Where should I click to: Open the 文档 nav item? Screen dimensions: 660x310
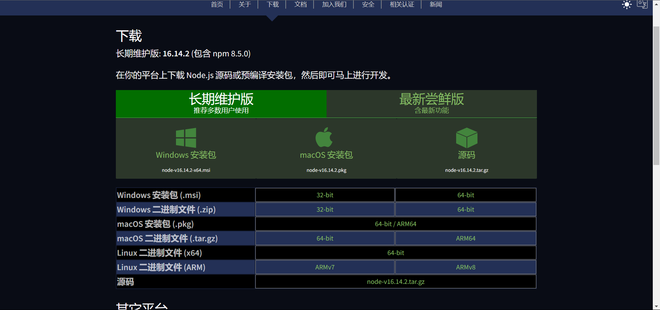click(300, 4)
